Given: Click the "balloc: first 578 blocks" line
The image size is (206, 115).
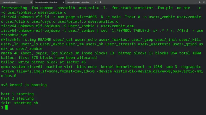Looking at the screenshot, I should [x=49, y=58].
